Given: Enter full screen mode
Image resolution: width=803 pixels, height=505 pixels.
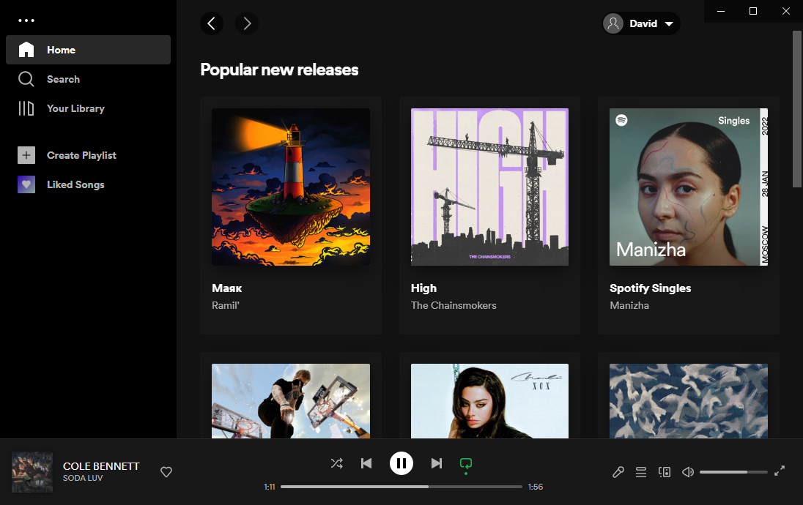Looking at the screenshot, I should click(780, 471).
